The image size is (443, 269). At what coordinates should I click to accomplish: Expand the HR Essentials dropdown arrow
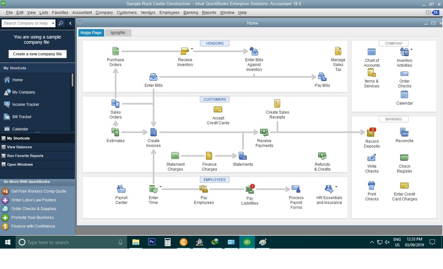[336, 187]
